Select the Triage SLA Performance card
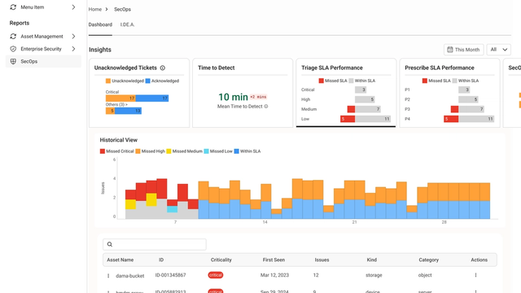The width and height of the screenshot is (521, 293). coord(346,93)
